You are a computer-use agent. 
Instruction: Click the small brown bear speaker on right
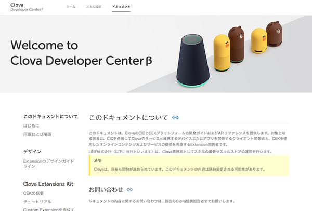tap(274, 35)
